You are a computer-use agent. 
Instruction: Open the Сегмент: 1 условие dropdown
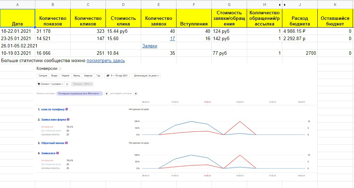(51, 84)
